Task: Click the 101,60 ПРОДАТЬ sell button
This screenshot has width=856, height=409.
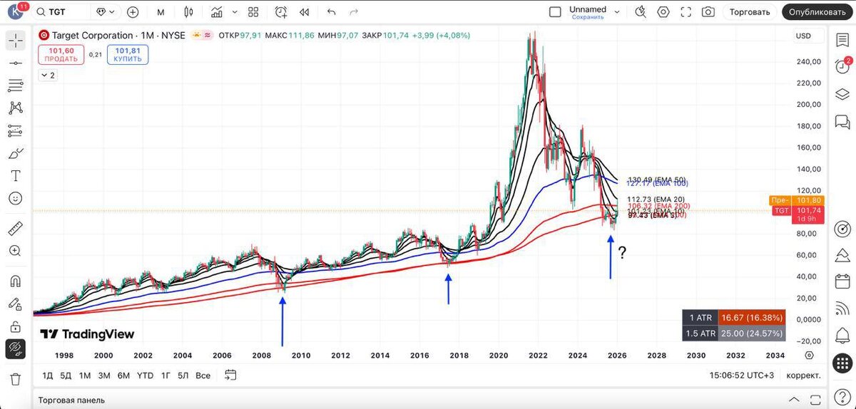Action: tap(61, 54)
